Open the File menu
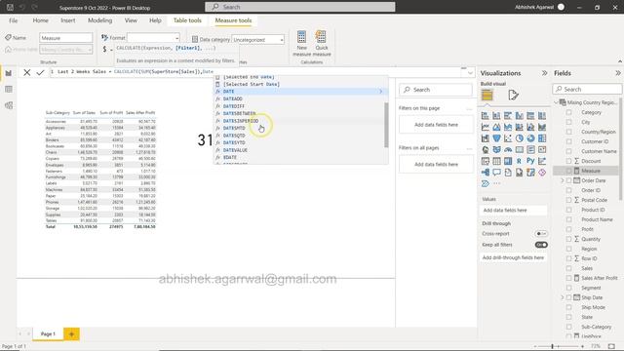Viewport: 624px width, 351px height. pyautogui.click(x=13, y=20)
